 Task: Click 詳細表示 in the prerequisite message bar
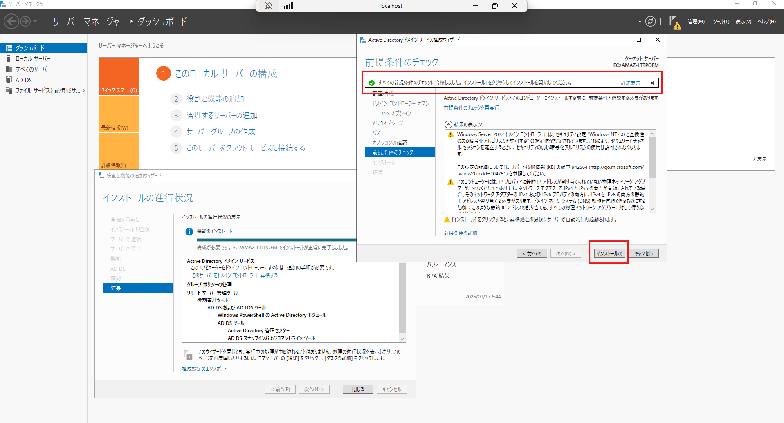[x=631, y=83]
